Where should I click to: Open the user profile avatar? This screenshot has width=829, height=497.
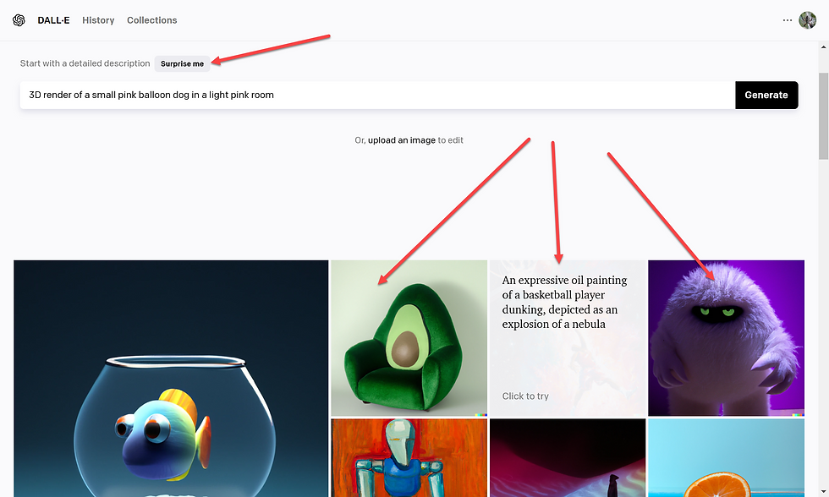[807, 20]
